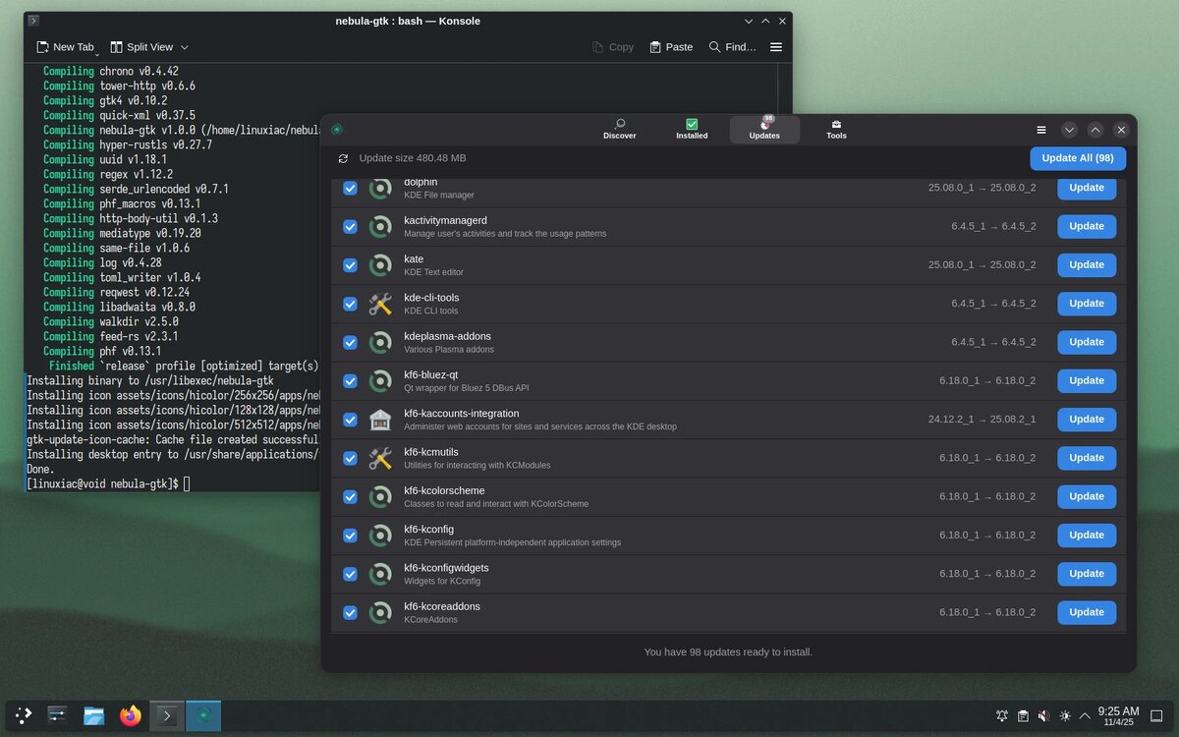Uncheck kf6-kcoreaddons from the update list
The width and height of the screenshot is (1179, 737).
click(x=350, y=612)
